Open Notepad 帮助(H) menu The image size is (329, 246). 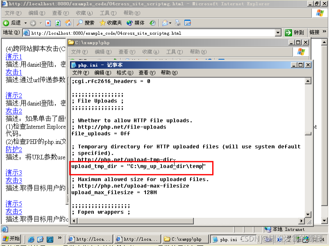pos(169,73)
